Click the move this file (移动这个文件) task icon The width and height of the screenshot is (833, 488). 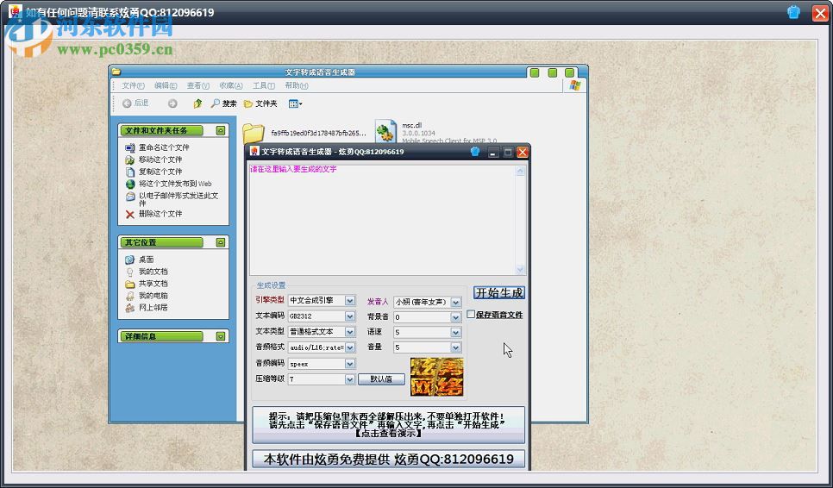click(130, 160)
